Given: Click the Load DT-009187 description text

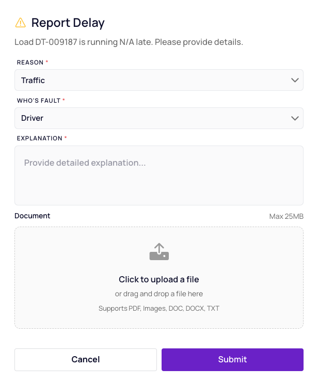Looking at the screenshot, I should [x=129, y=42].
